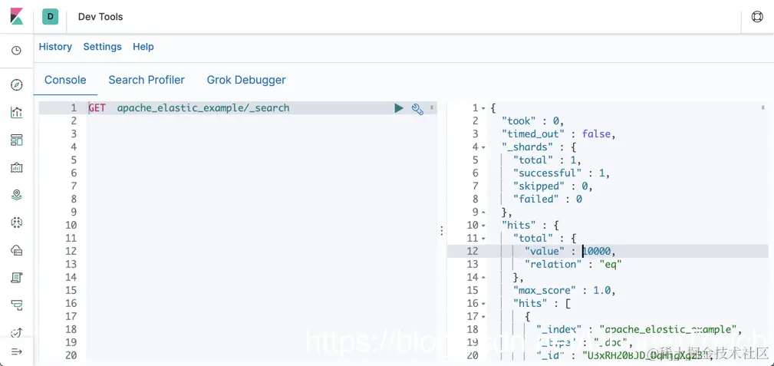This screenshot has width=774, height=366.
Task: Switch to Search Profiler tab
Action: click(147, 80)
